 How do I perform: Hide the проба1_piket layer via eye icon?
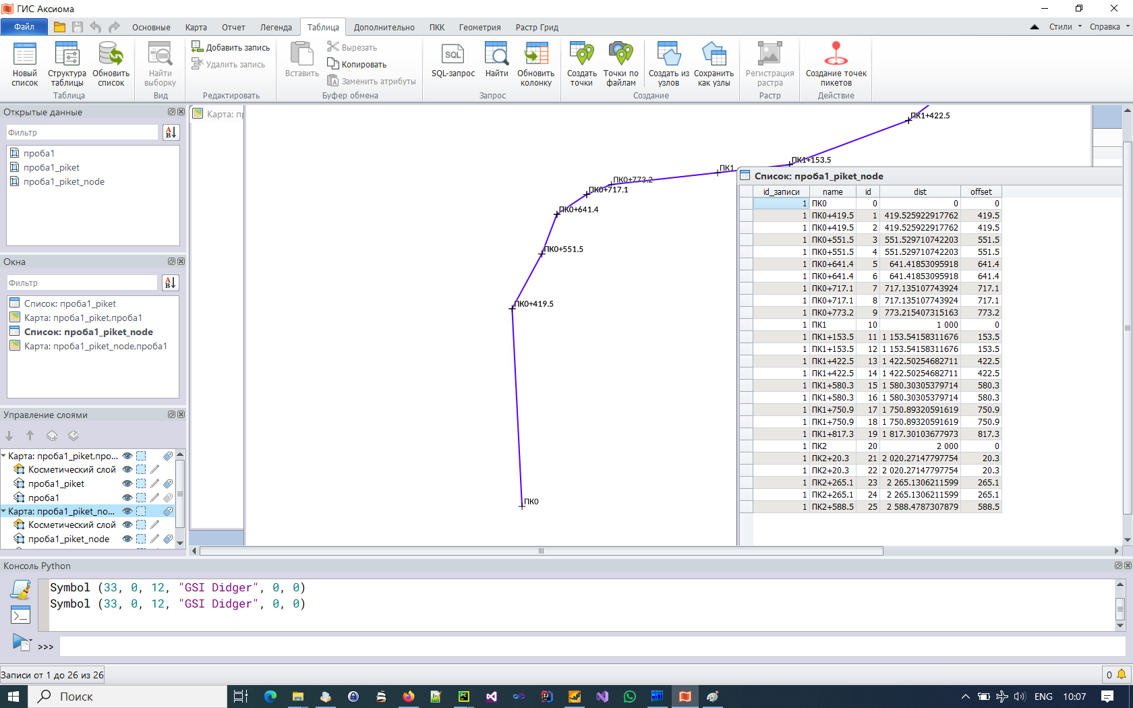tap(127, 483)
